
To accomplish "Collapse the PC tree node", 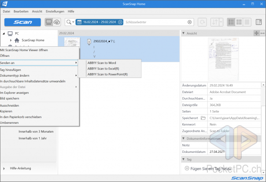I will [4, 33].
